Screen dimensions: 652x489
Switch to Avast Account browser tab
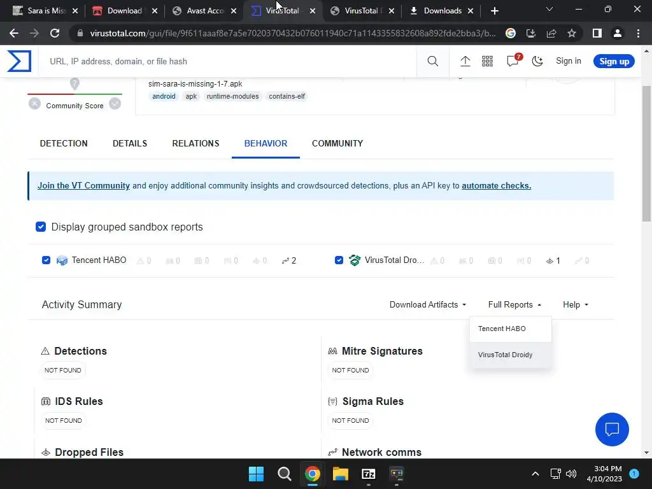(204, 11)
